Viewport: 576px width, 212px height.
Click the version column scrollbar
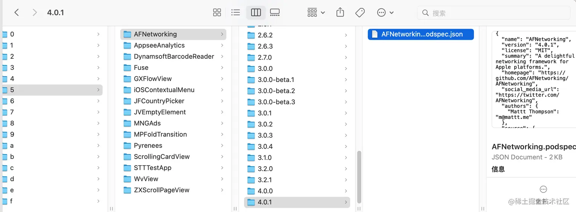[x=359, y=177]
